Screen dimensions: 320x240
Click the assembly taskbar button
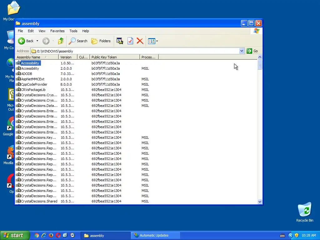pos(106,236)
